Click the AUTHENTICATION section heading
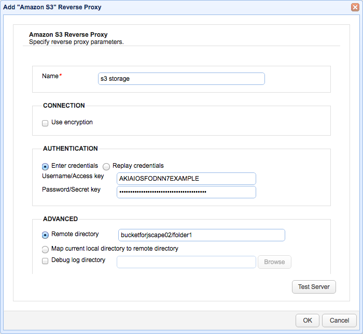This screenshot has height=334, width=363. point(71,149)
